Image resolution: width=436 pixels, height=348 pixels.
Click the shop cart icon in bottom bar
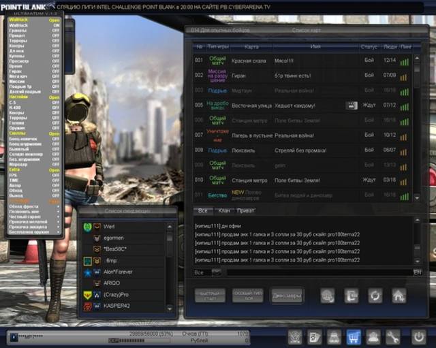coord(354,336)
